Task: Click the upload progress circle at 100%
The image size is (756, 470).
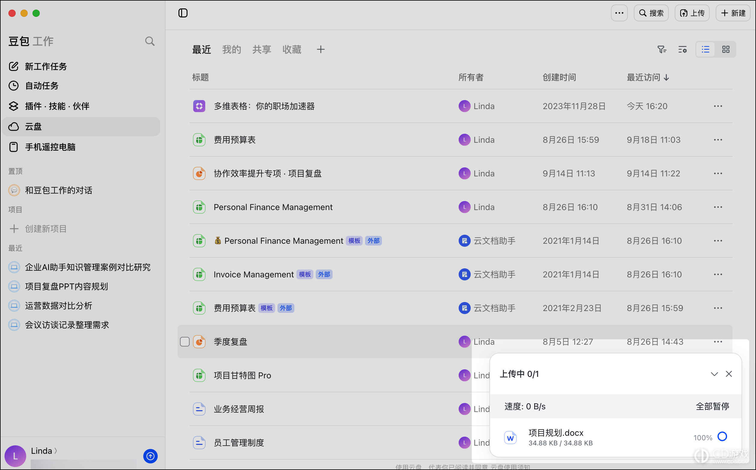Action: (x=722, y=436)
